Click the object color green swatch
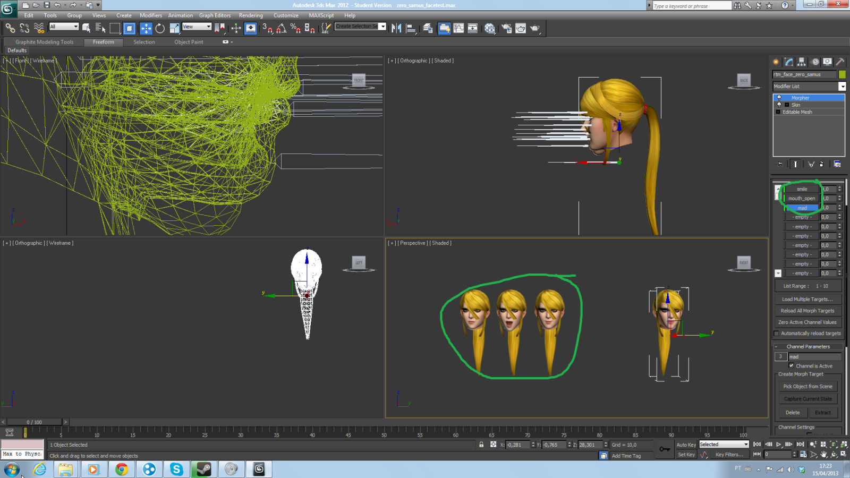 tap(842, 74)
